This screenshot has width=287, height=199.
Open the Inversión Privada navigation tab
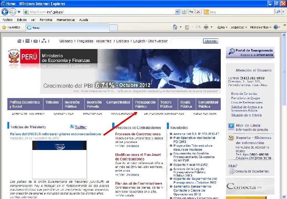94,104
